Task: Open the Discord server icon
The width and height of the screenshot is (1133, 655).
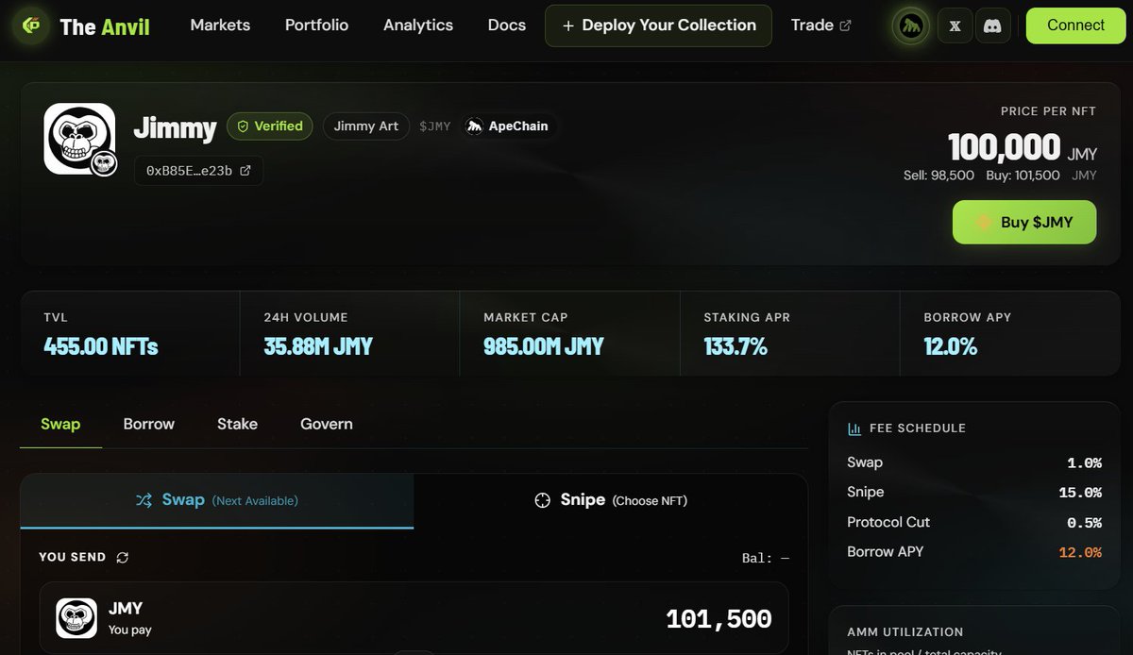Action: click(x=992, y=26)
